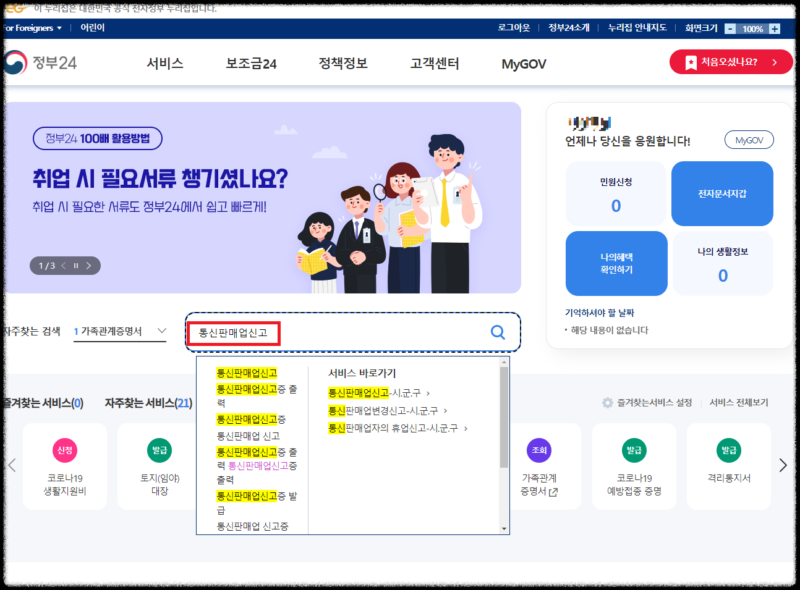Open shortcut 통신판매업변경신고-시.군.구
Viewport: 800px width, 590px height.
(x=388, y=411)
